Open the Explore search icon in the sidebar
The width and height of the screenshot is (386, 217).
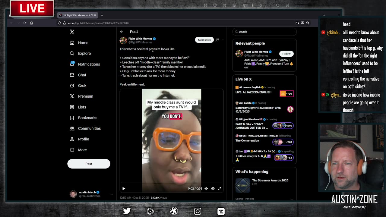tap(72, 53)
